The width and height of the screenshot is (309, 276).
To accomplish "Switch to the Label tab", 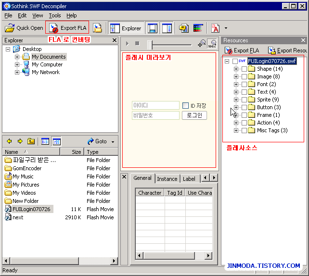I will pyautogui.click(x=189, y=179).
